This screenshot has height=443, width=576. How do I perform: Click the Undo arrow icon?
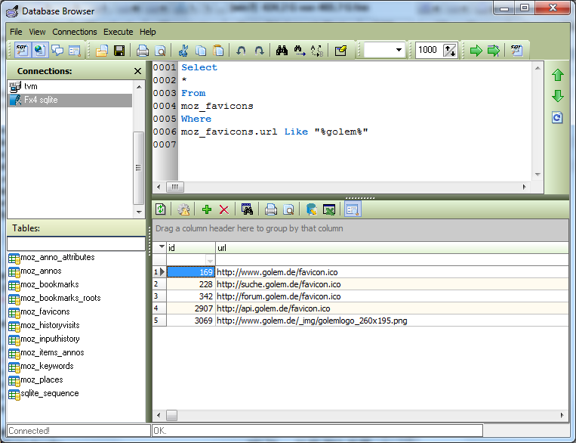[x=241, y=51]
